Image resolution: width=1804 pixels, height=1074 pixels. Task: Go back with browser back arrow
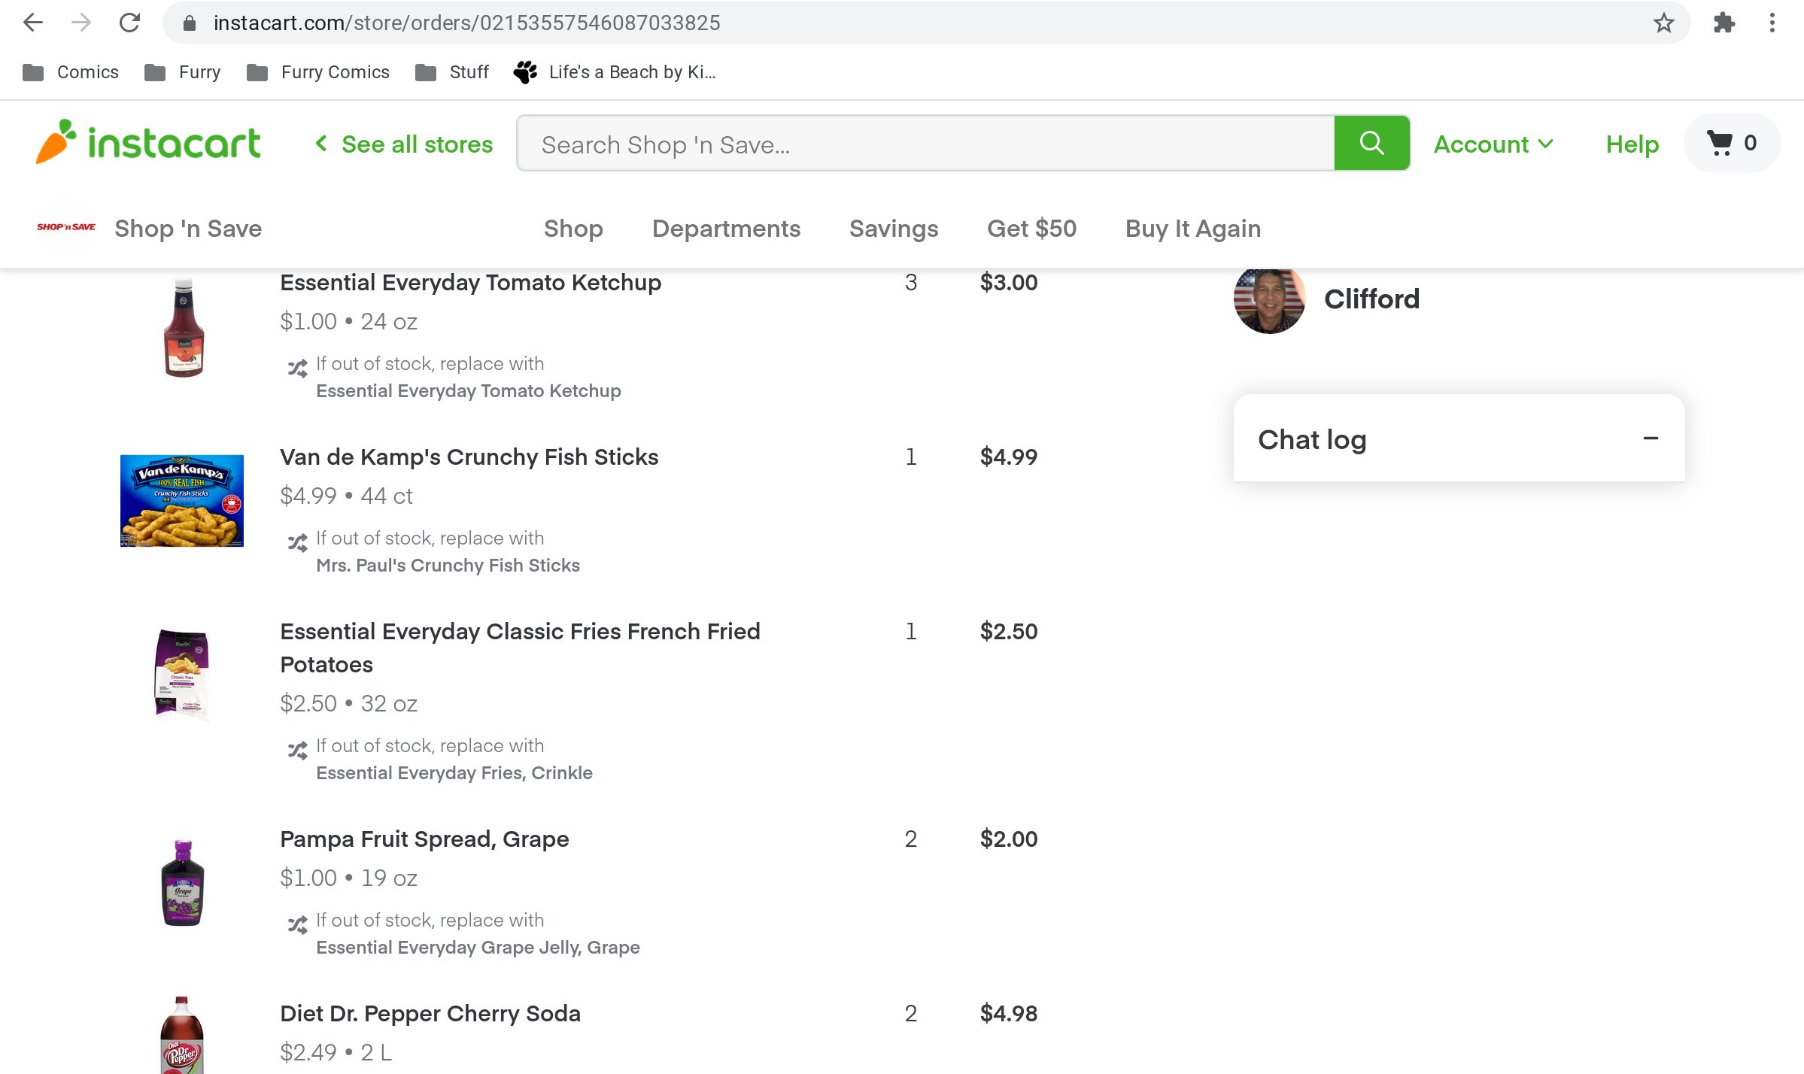click(x=33, y=23)
